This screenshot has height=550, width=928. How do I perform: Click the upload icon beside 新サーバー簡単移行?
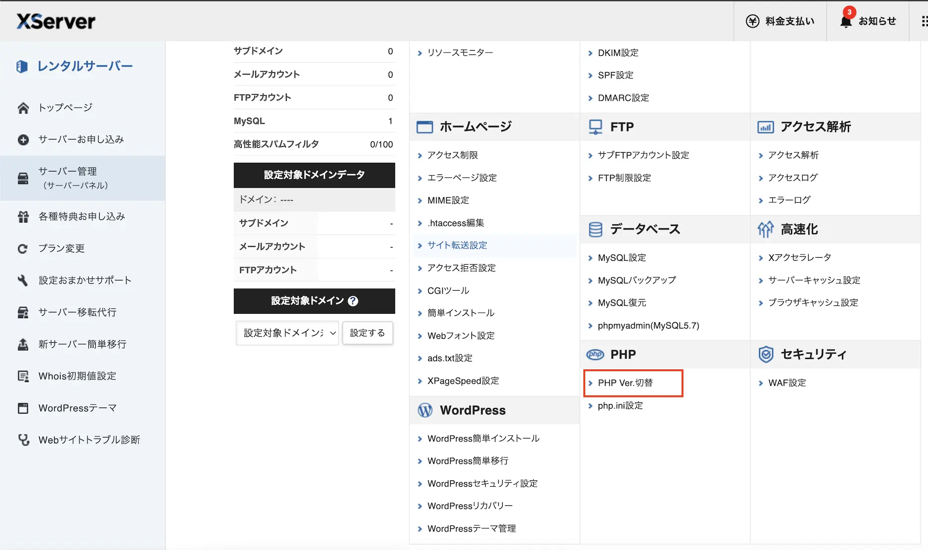pos(23,344)
